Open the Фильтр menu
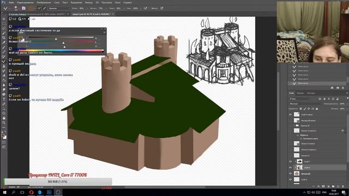The height and width of the screenshot is (196, 349). pos(89,2)
